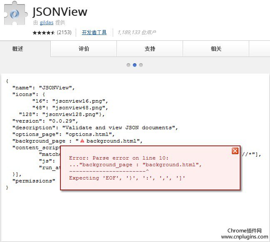
Task: Click the red warning triangle on the background_page line
Action: pos(82,141)
